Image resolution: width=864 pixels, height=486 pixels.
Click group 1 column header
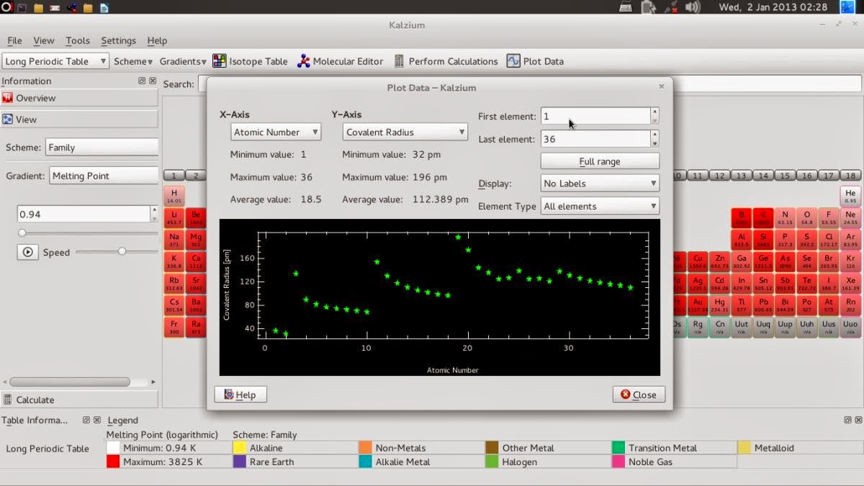click(x=174, y=176)
